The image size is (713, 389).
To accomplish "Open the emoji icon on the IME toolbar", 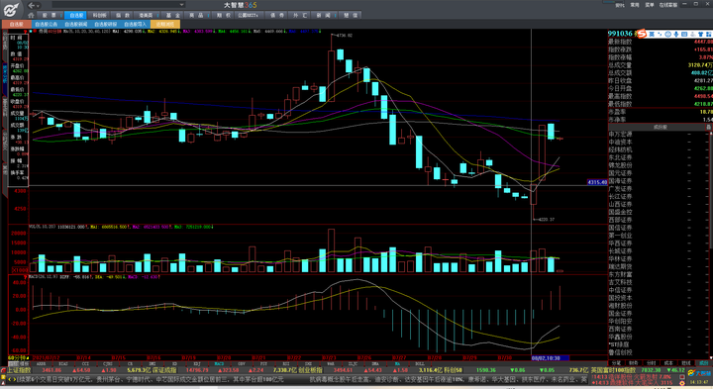I will [667, 34].
